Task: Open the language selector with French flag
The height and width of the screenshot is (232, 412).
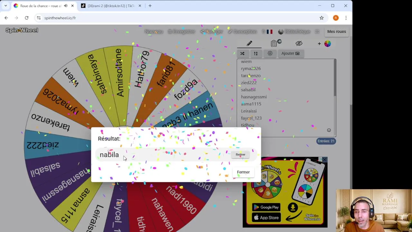Action: pos(267,32)
